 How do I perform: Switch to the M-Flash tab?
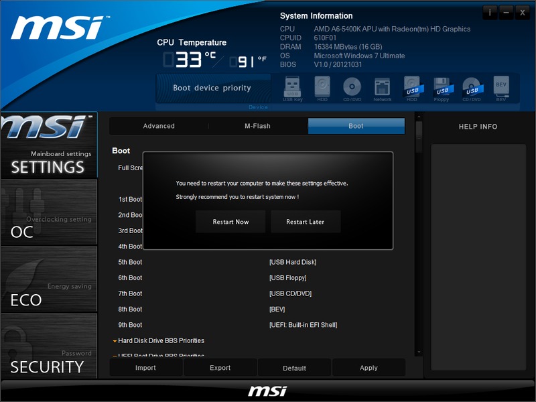258,126
